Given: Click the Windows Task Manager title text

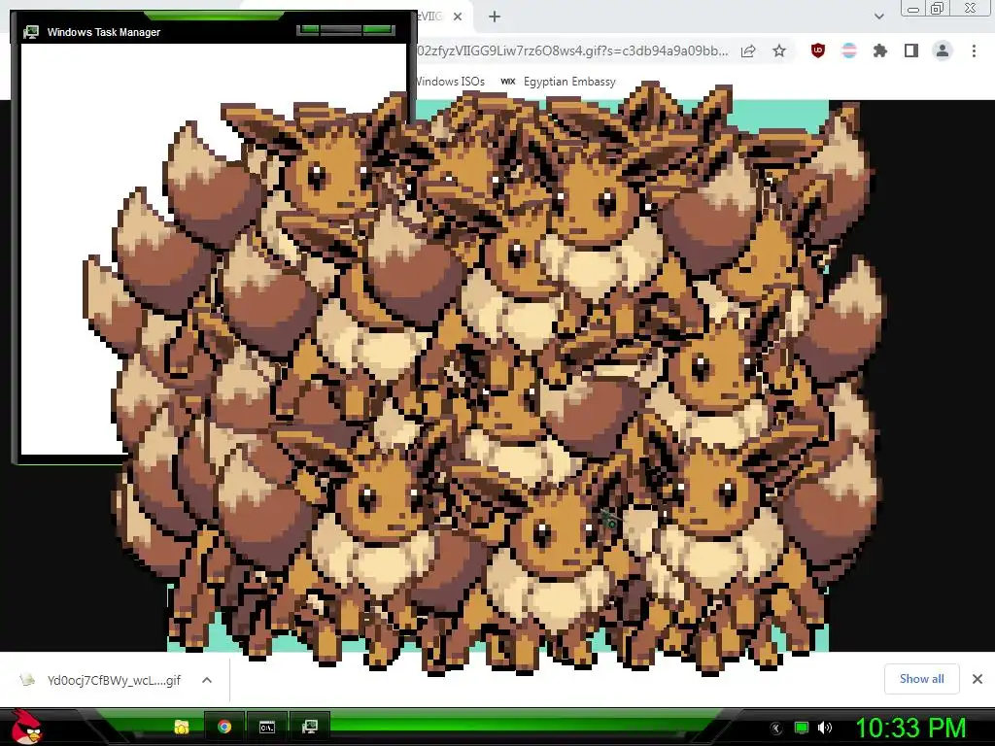Looking at the screenshot, I should coord(103,32).
